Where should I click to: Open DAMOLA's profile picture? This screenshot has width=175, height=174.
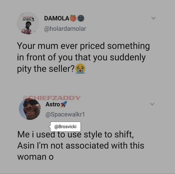28,23
